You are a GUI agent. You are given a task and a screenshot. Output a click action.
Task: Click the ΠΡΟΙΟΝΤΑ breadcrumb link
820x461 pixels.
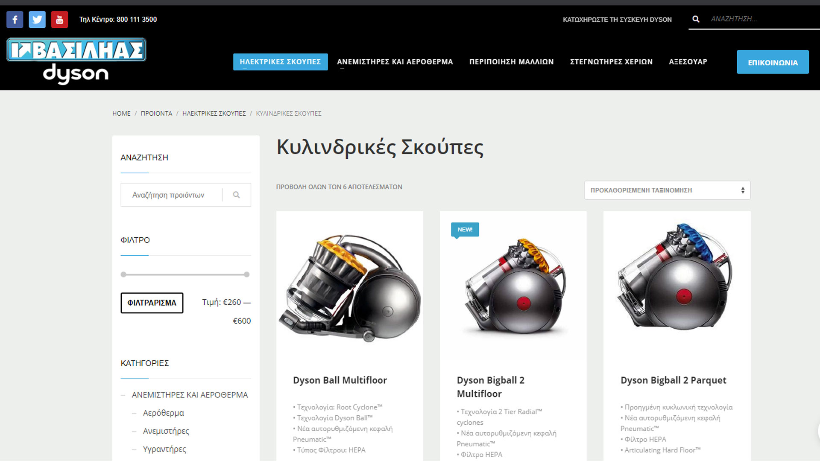(x=156, y=114)
